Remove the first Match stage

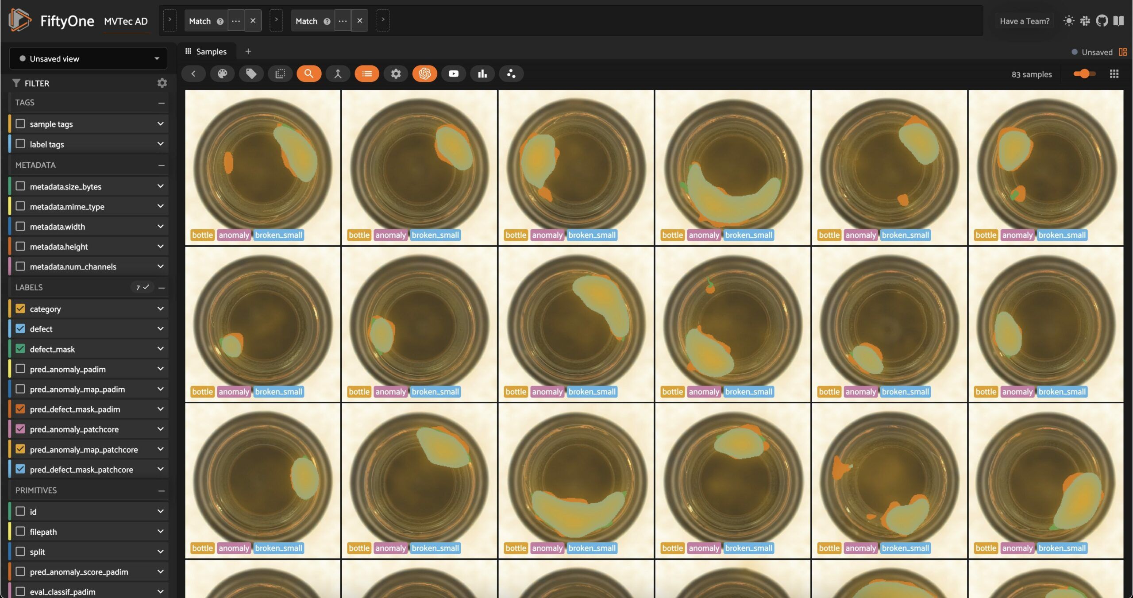253,21
